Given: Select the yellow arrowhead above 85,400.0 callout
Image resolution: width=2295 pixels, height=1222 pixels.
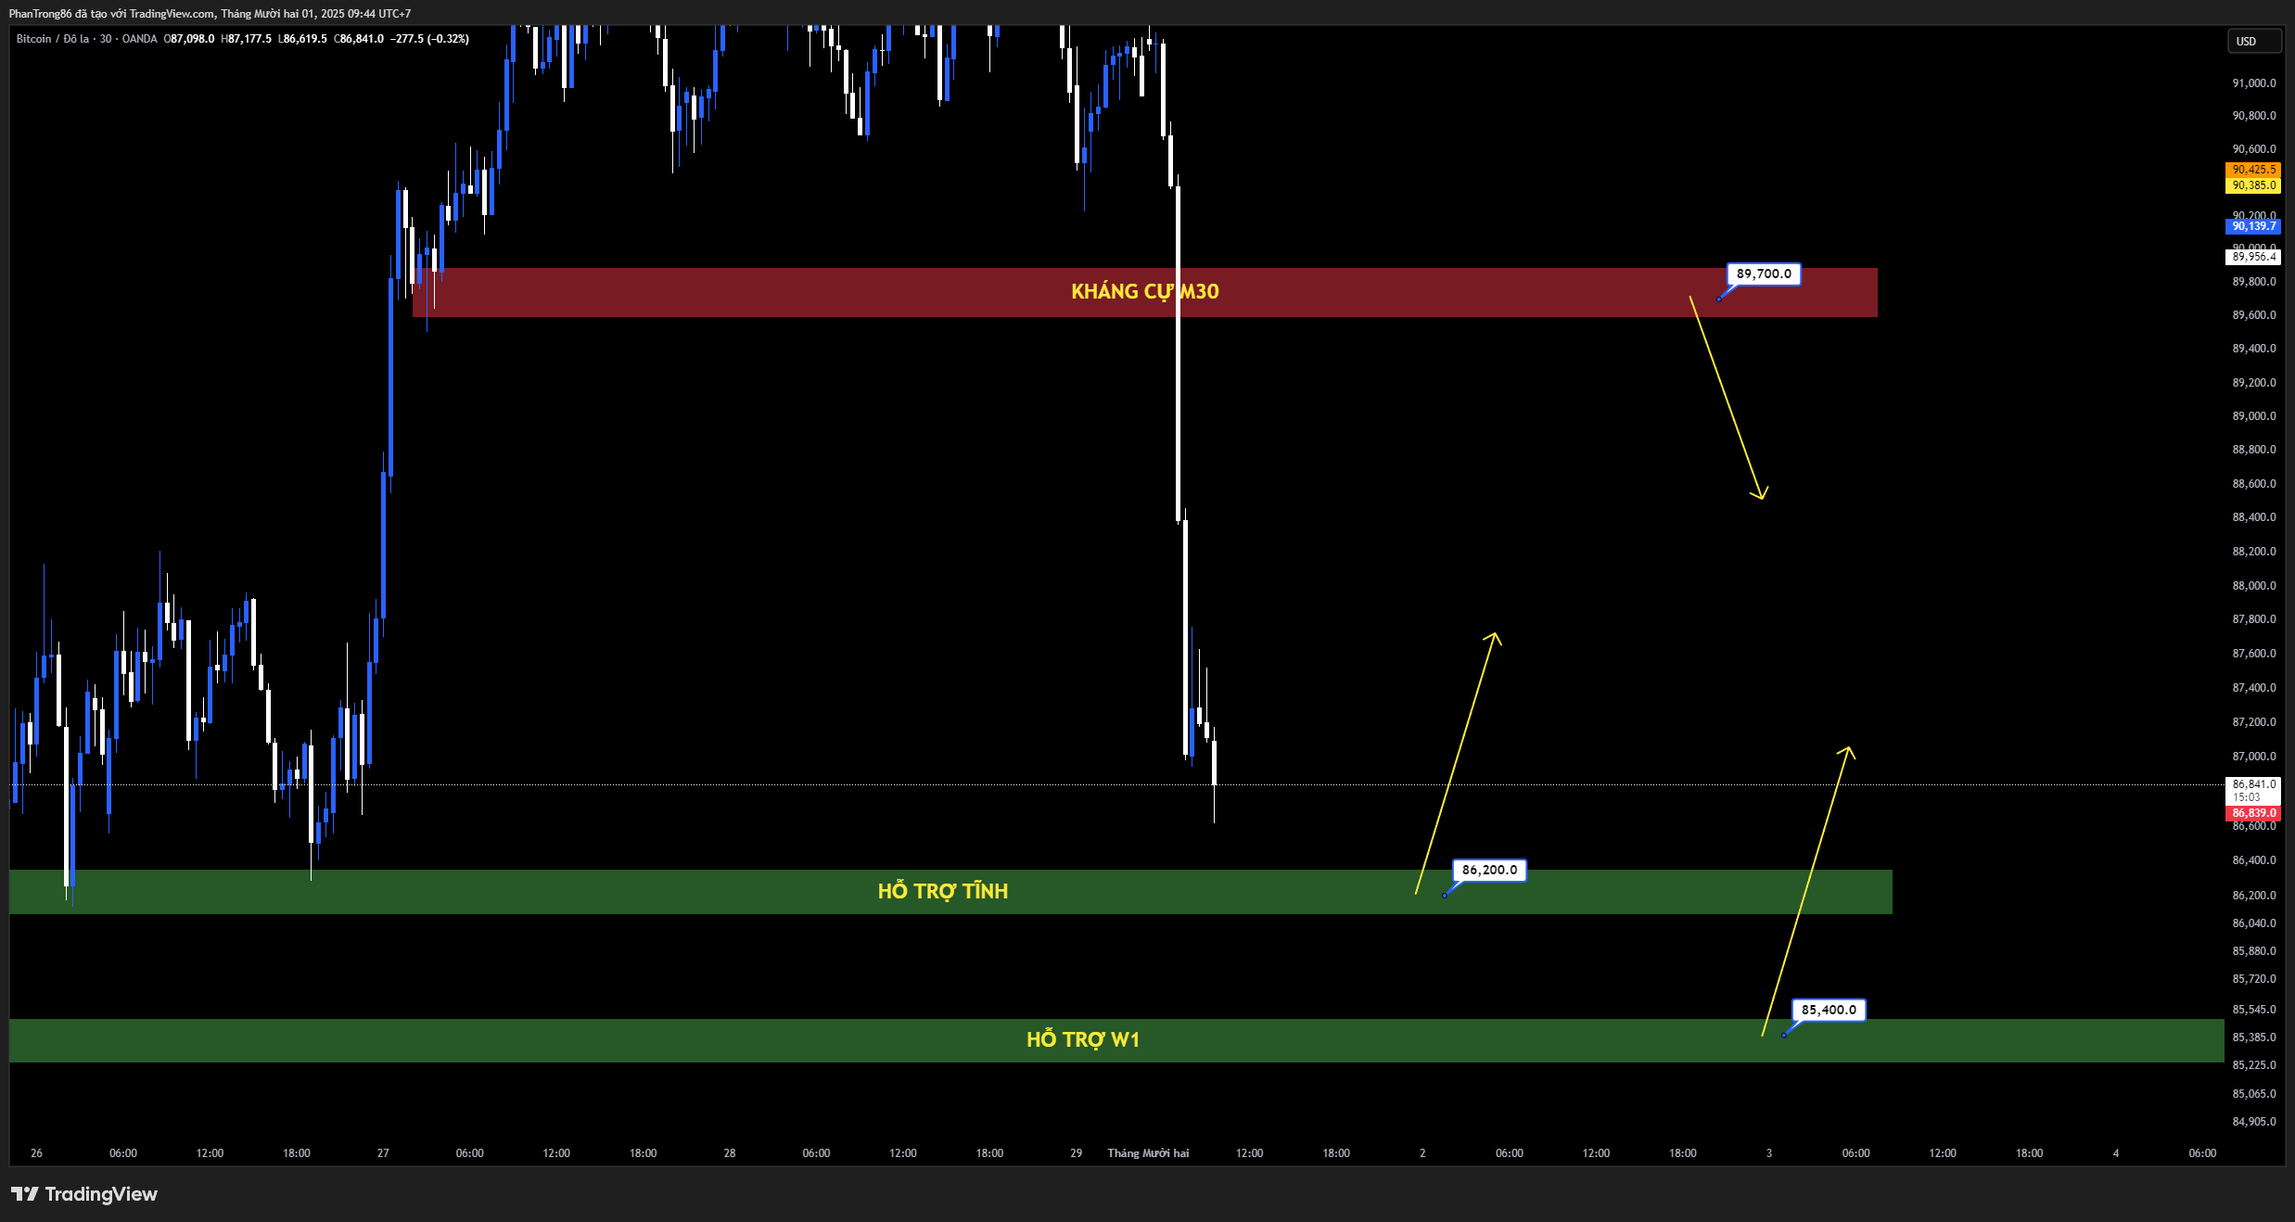Looking at the screenshot, I should click(1847, 751).
